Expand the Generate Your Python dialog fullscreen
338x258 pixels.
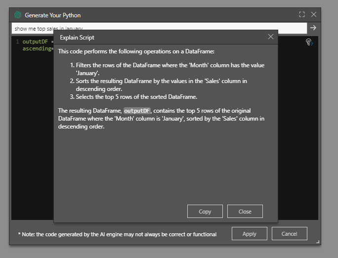point(302,14)
